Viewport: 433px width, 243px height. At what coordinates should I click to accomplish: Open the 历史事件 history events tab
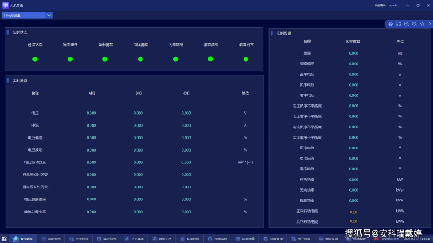[134, 239]
